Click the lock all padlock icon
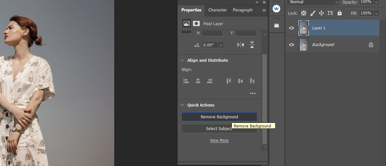 (340, 13)
